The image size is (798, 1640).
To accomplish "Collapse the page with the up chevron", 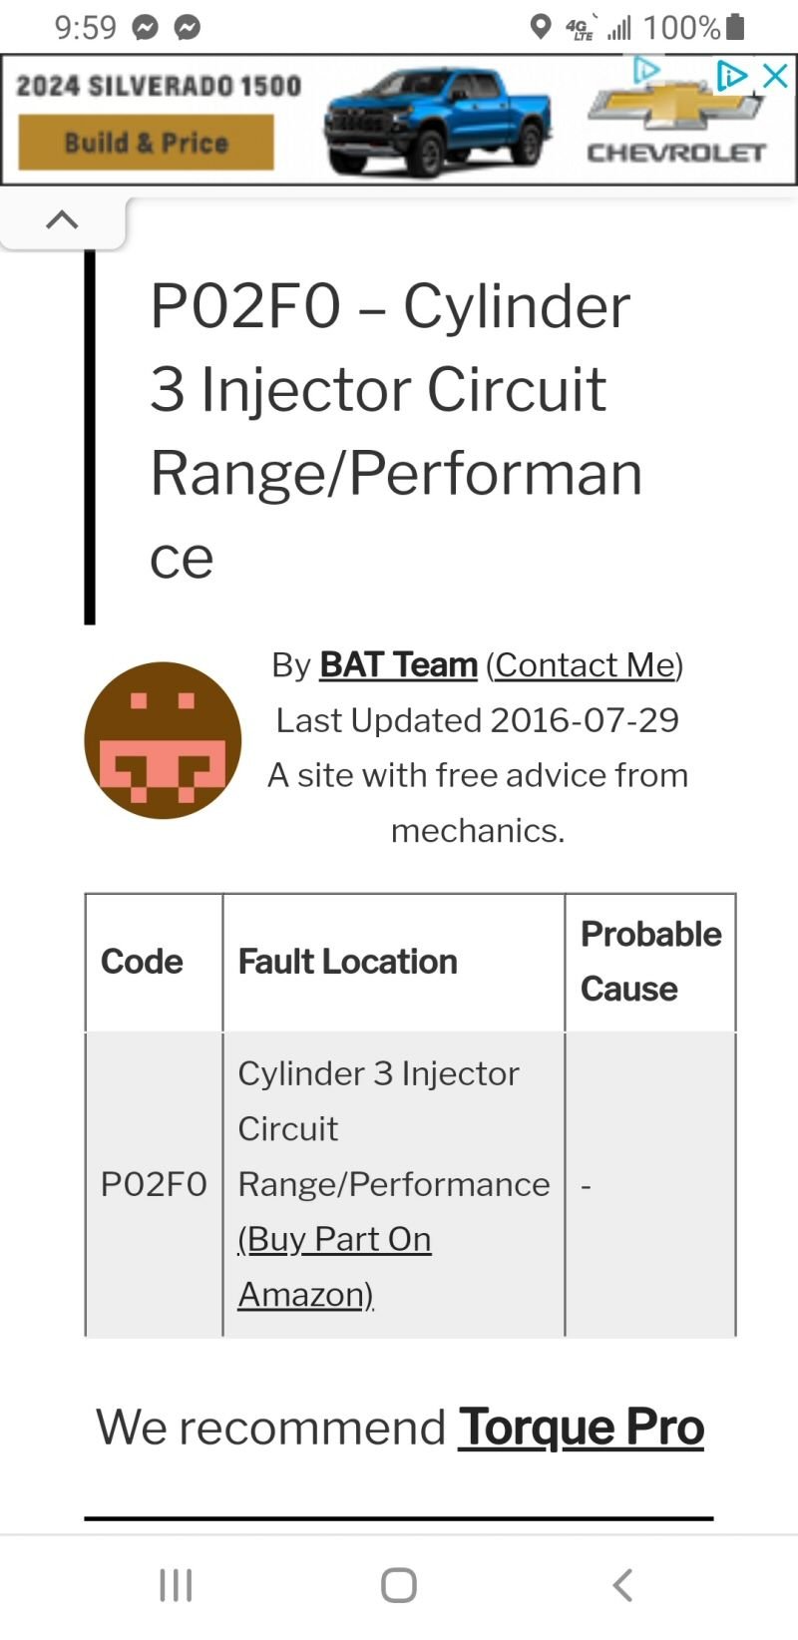I will pyautogui.click(x=62, y=219).
